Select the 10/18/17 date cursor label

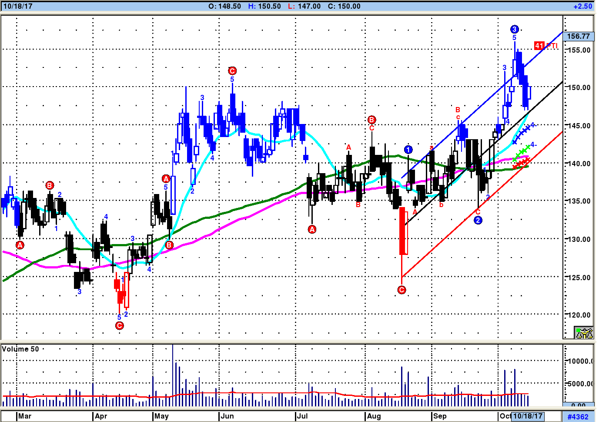[528, 416]
